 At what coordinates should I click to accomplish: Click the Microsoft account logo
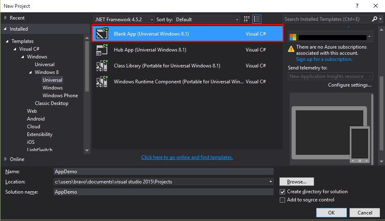(293, 37)
